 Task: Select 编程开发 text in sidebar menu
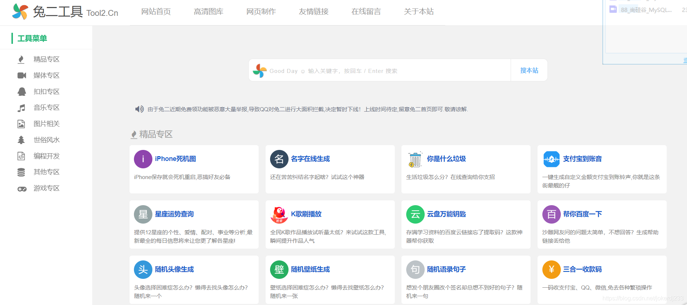pos(46,156)
